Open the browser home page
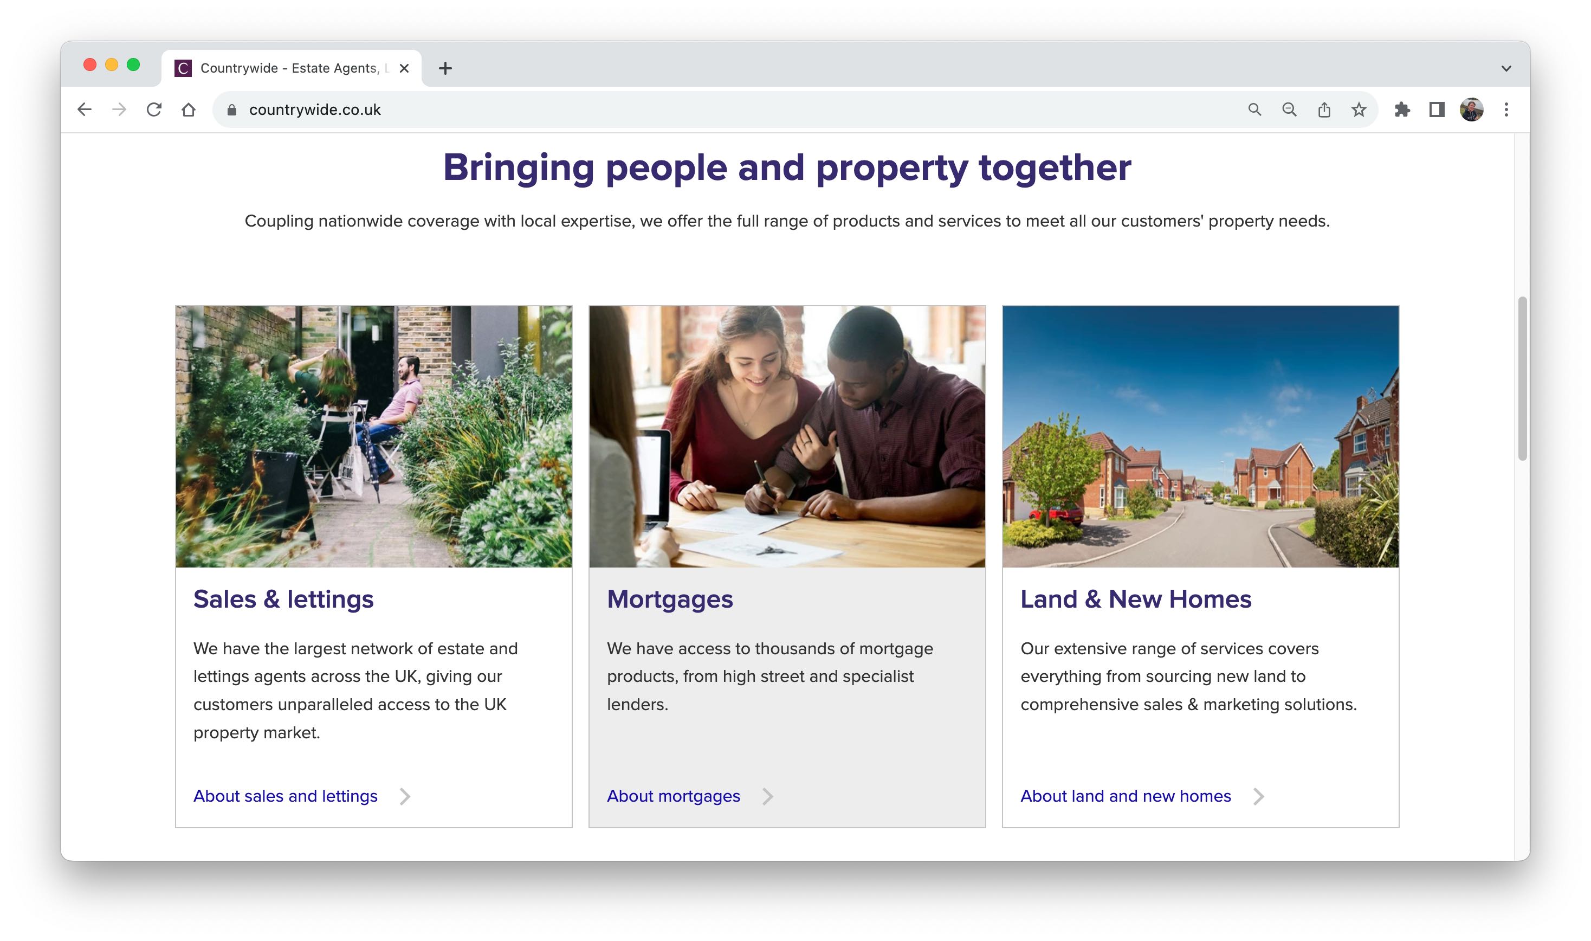1591x941 pixels. tap(188, 109)
